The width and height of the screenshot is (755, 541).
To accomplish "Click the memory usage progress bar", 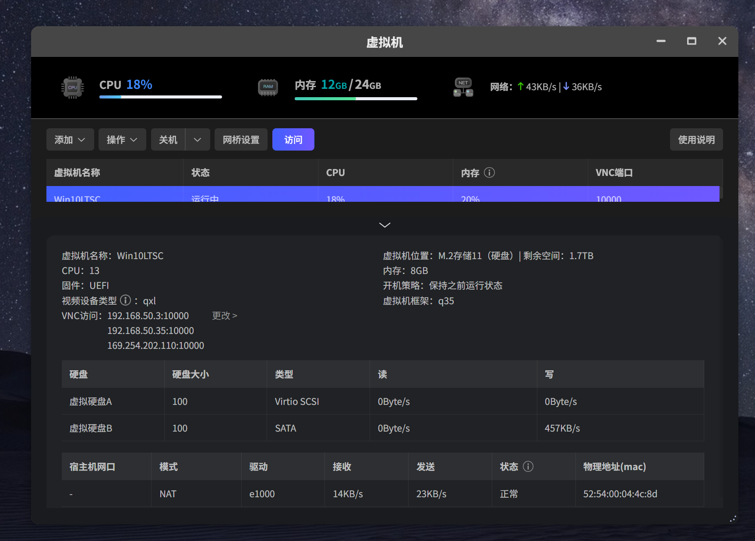I will pos(356,98).
